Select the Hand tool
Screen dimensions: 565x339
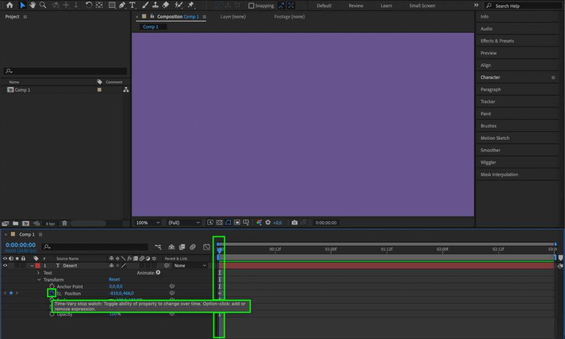tap(33, 5)
